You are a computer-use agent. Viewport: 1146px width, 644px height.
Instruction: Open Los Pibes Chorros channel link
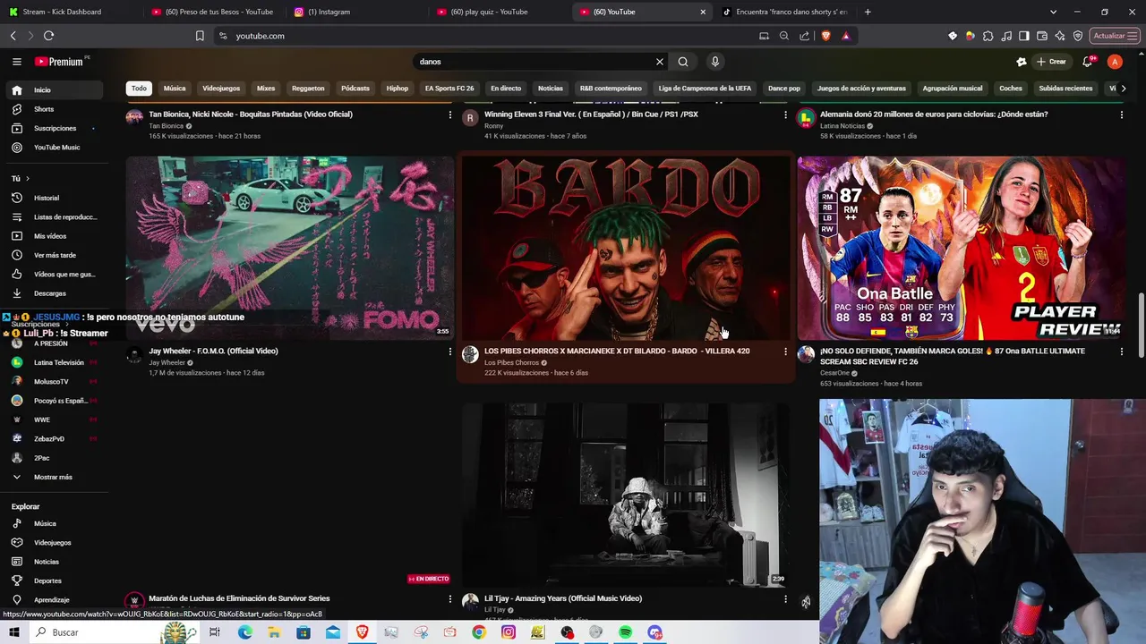coord(511,362)
